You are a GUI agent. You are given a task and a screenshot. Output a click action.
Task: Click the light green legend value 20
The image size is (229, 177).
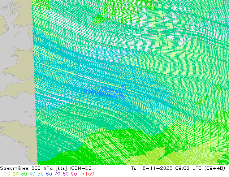[16, 174]
